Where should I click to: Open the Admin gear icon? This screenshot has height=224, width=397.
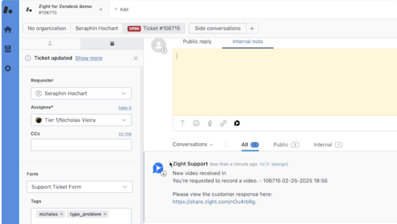click(8, 68)
